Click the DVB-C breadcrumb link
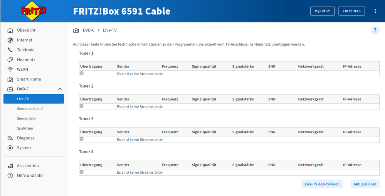 point(89,30)
